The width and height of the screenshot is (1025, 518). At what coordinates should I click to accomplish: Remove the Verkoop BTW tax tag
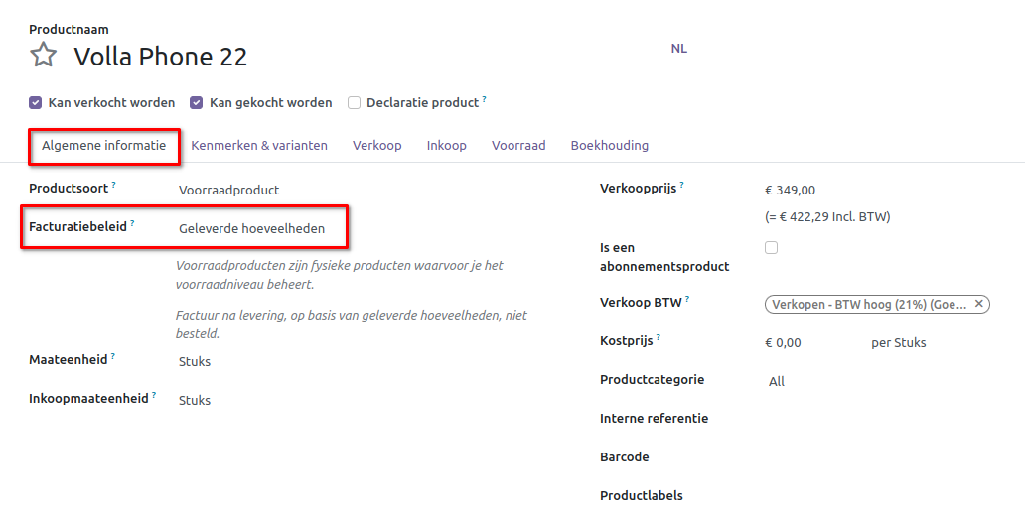click(x=978, y=305)
